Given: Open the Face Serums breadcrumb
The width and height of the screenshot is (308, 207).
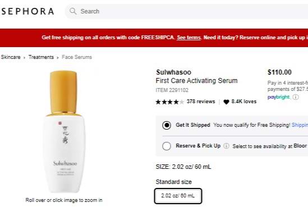Looking at the screenshot, I should point(77,57).
